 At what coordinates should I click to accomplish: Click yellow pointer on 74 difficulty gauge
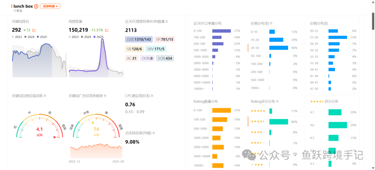pos(93,123)
